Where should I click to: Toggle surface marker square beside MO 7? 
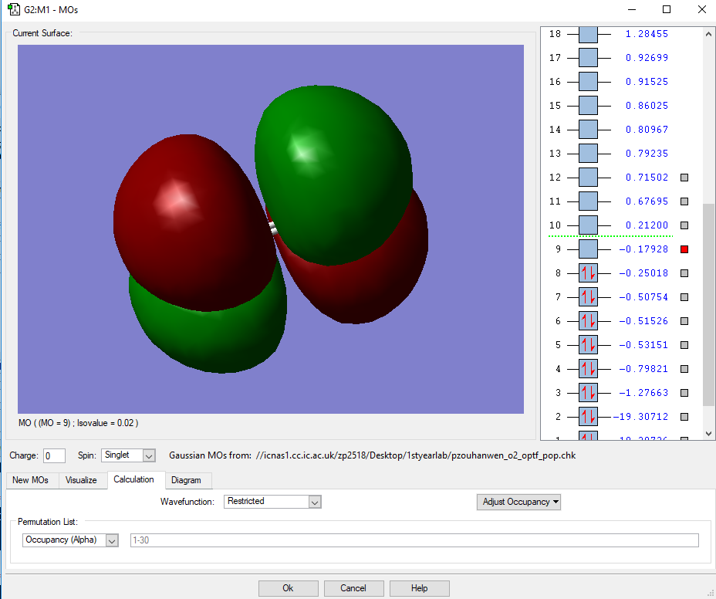pyautogui.click(x=684, y=297)
